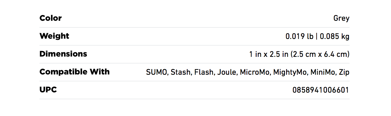Click the Compatible With label
This screenshot has width=391, height=116.
coord(74,72)
